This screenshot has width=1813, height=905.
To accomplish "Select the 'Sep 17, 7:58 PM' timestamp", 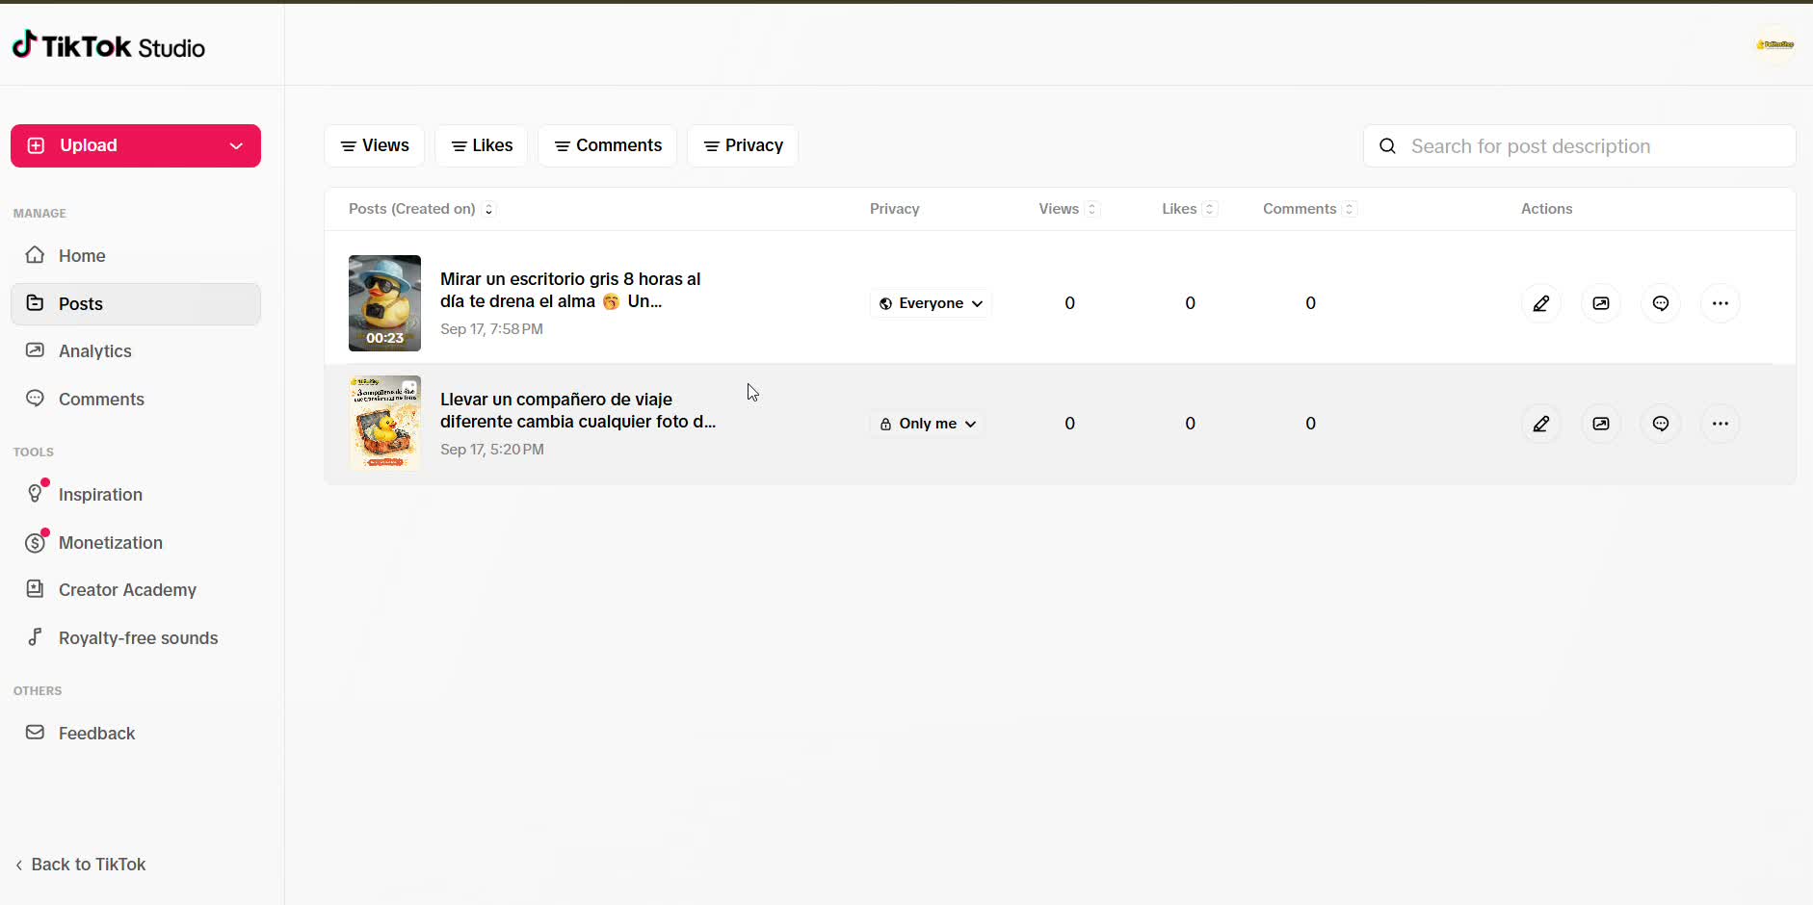I will [x=491, y=329].
